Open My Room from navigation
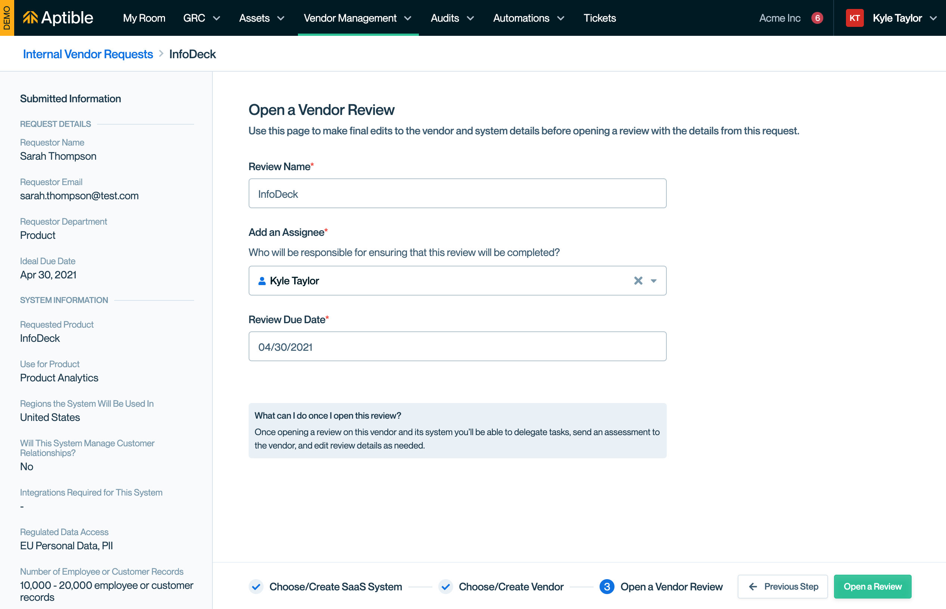Viewport: 946px width, 609px height. 144,18
